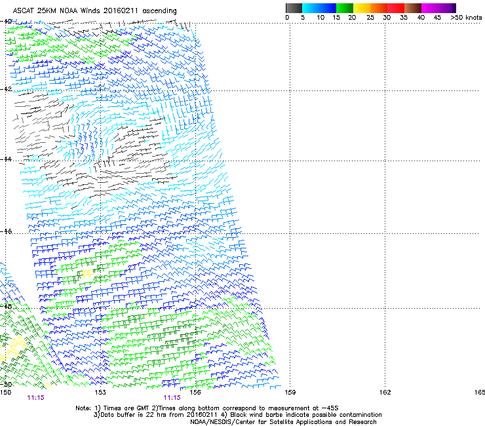This screenshot has height=426, width=485.
Task: Click the green 15-20 knots legend segment
Action: pos(345,8)
